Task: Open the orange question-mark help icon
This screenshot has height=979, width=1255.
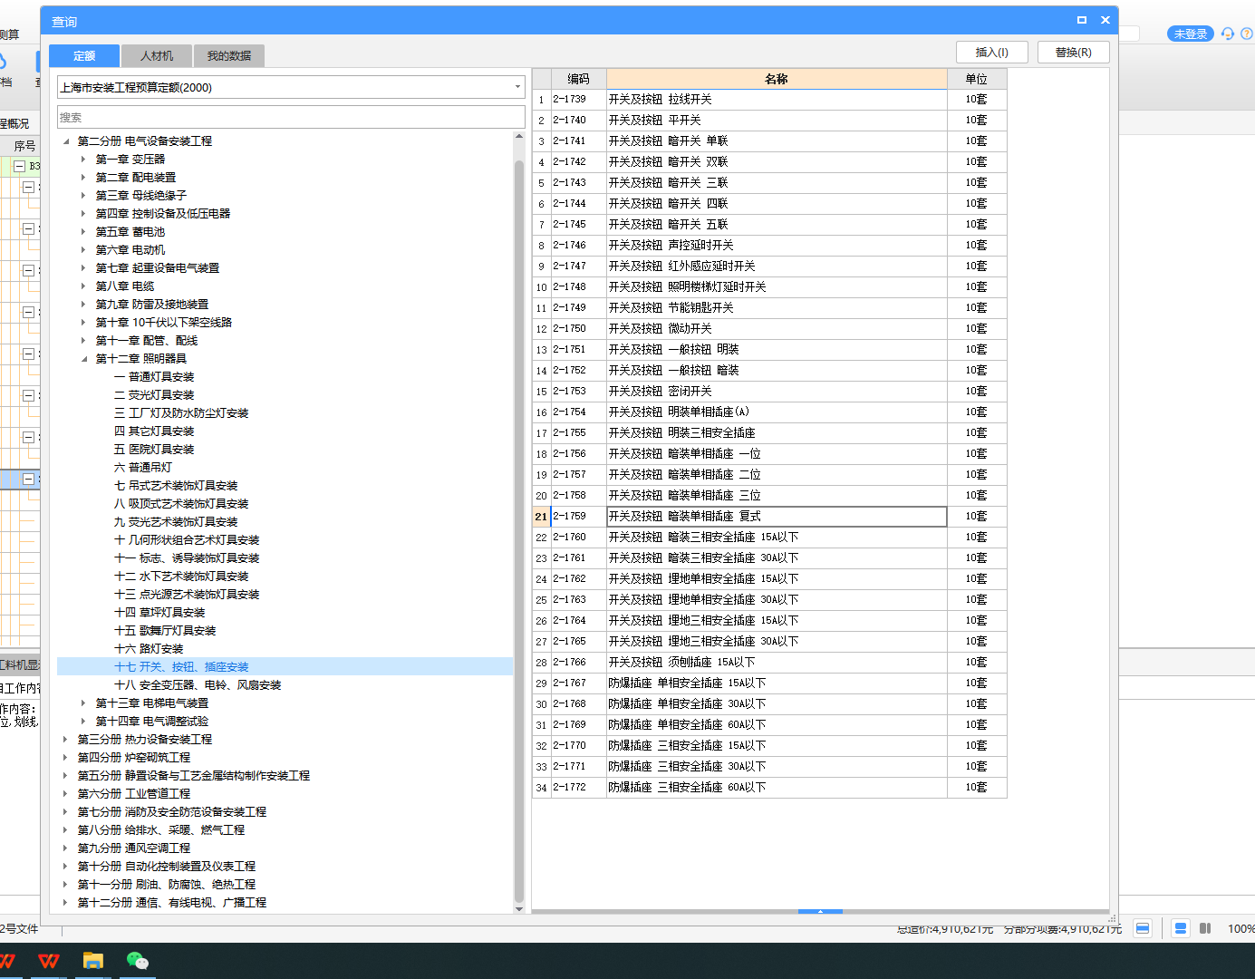Action: (1247, 34)
